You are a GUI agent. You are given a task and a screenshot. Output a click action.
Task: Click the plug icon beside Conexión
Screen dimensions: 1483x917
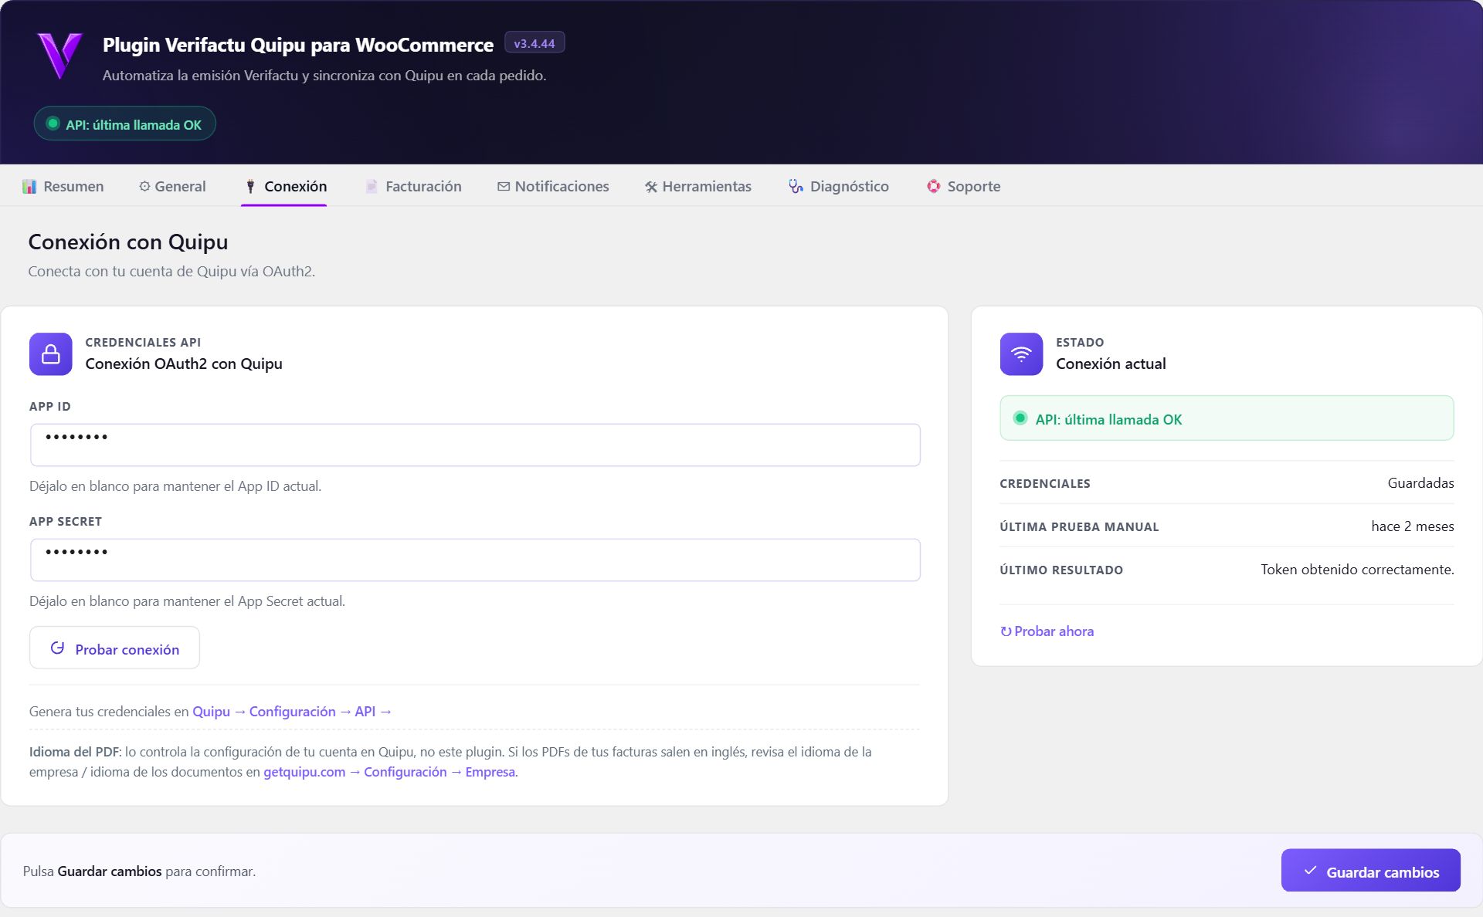(250, 186)
